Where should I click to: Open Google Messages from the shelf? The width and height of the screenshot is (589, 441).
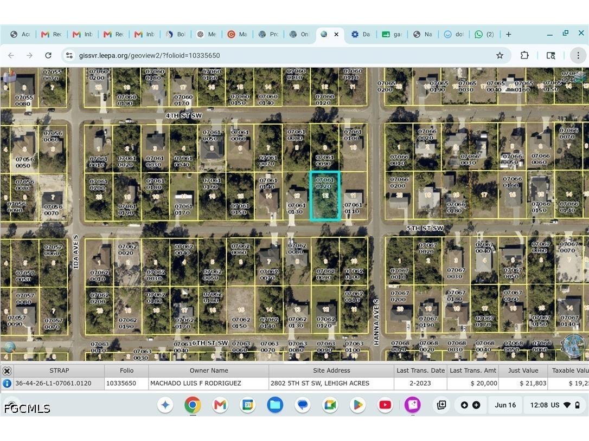[x=303, y=405]
